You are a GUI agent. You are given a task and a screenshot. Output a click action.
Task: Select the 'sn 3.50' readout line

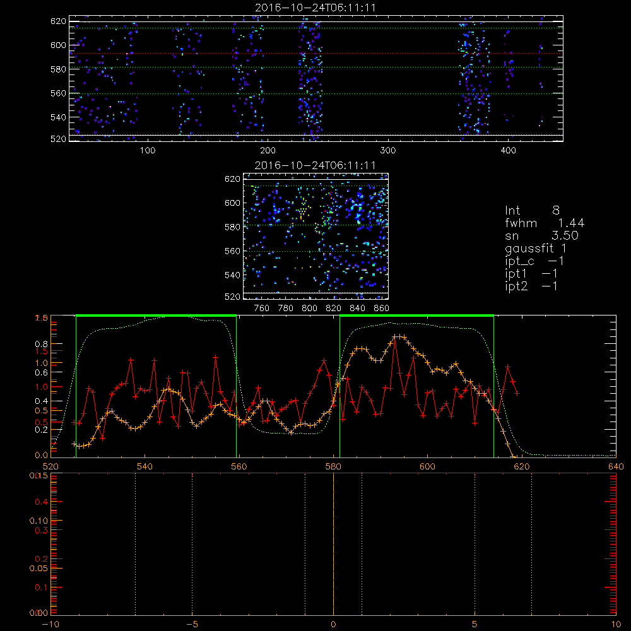click(541, 235)
